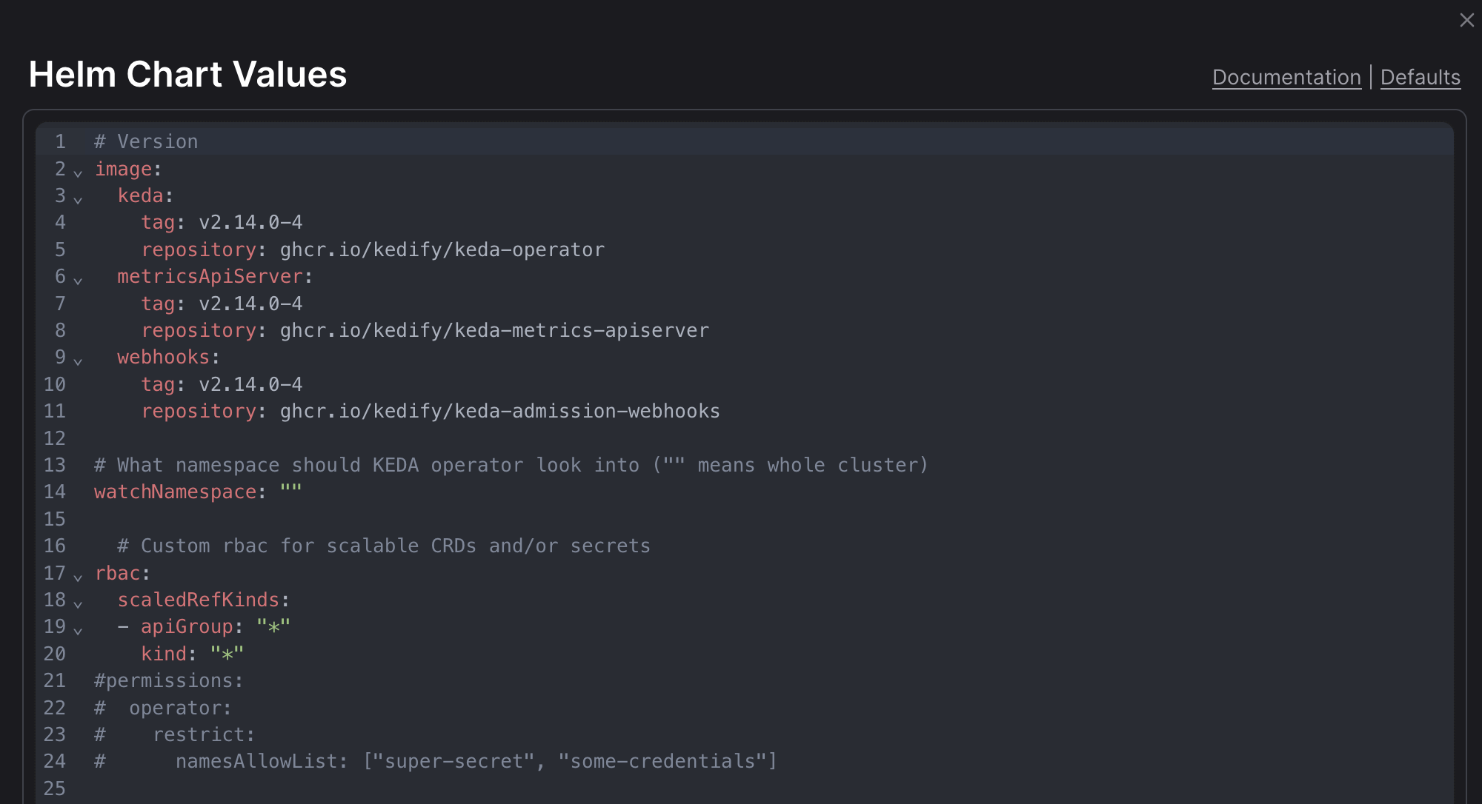Collapse the rbac block fold arrow

click(x=78, y=577)
